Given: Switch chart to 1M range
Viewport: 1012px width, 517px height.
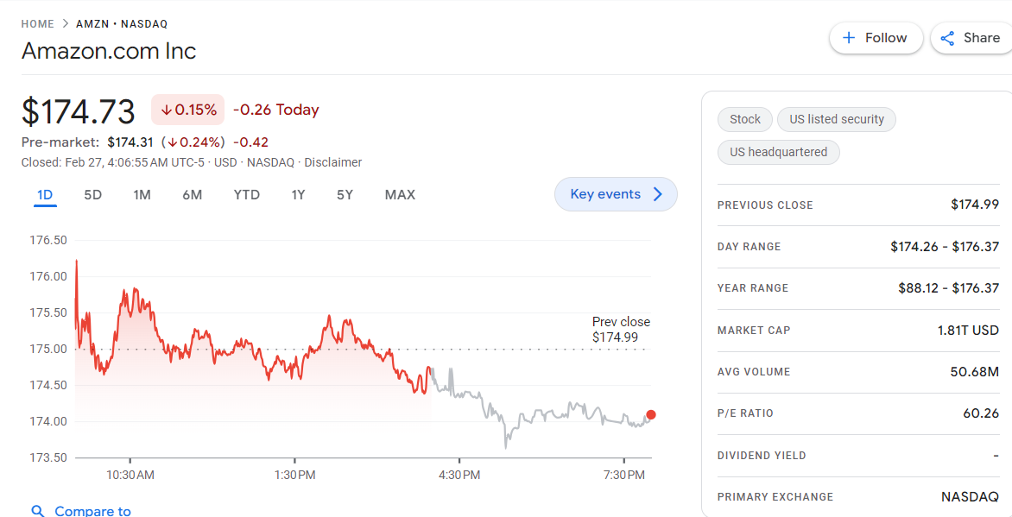Looking at the screenshot, I should pos(142,195).
